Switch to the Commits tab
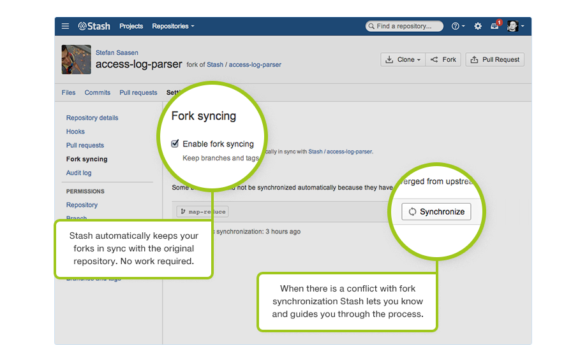The width and height of the screenshot is (587, 345). click(97, 92)
